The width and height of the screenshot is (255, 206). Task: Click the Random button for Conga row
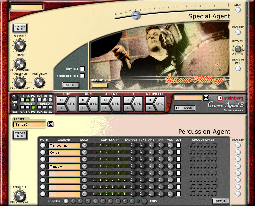(238, 152)
